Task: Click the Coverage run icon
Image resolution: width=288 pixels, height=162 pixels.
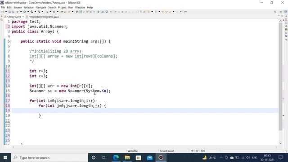Action: [x=32, y=12]
